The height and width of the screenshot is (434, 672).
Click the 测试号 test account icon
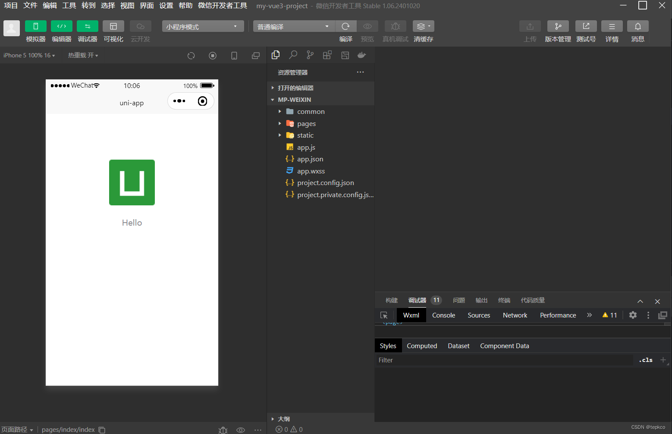click(586, 26)
